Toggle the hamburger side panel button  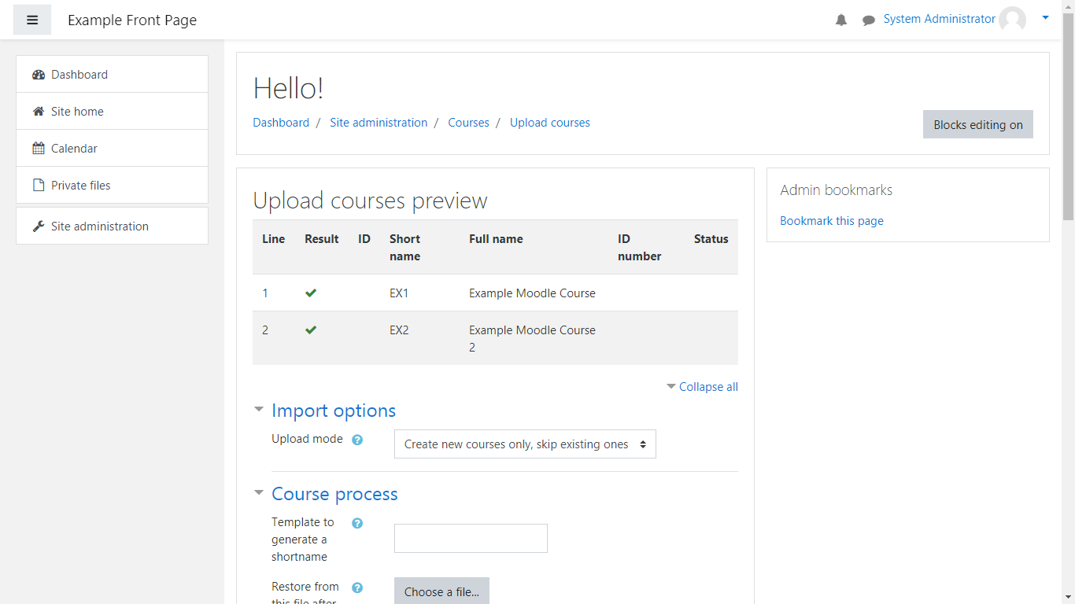tap(32, 20)
